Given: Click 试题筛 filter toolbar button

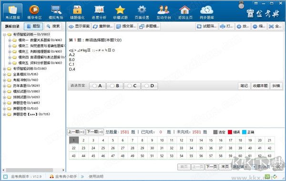Looking at the screenshot, I should [207, 26].
